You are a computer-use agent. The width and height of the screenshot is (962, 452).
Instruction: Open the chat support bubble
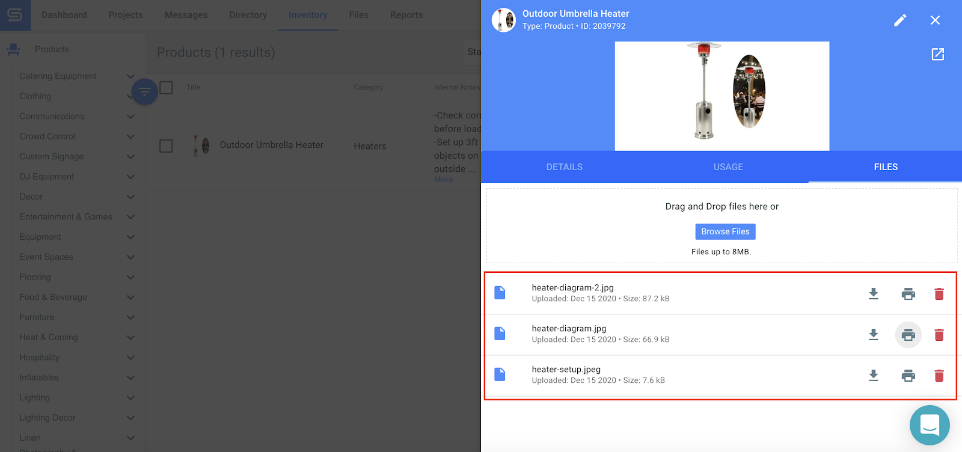pyautogui.click(x=930, y=426)
